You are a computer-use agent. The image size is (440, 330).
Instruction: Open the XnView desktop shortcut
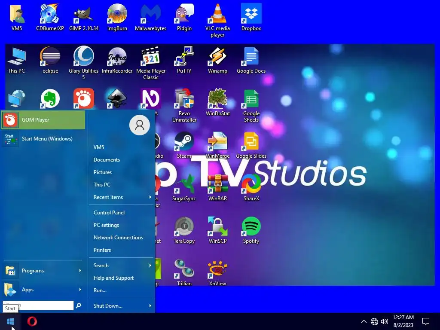click(217, 273)
